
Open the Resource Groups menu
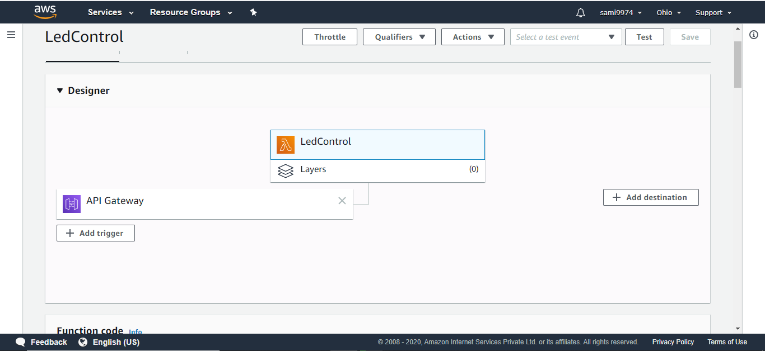pyautogui.click(x=191, y=12)
